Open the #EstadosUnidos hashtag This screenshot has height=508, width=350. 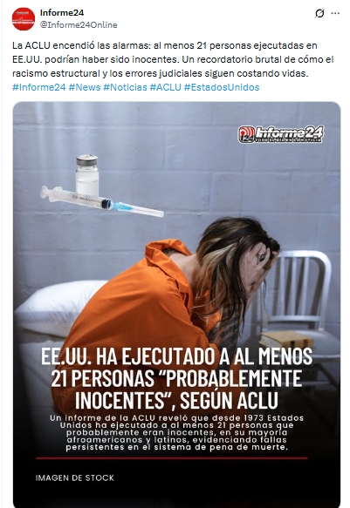[x=222, y=87]
